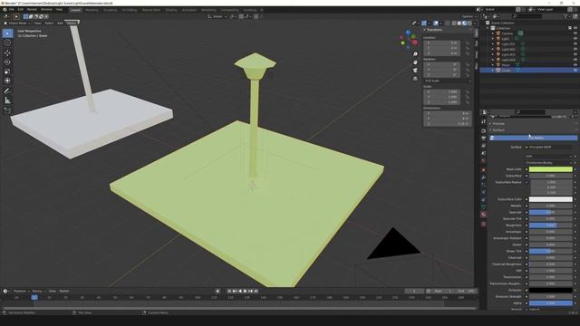Open the Principled BSDF surface dropdown
Screen dimensions: 580x326
(548, 147)
